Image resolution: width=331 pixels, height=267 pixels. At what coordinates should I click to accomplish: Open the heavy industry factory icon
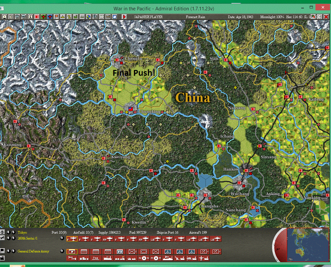(x=108, y=258)
